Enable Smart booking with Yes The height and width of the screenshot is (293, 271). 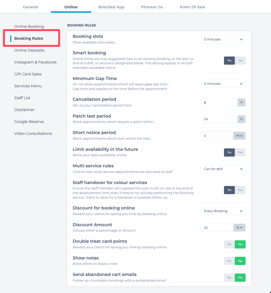240,61
